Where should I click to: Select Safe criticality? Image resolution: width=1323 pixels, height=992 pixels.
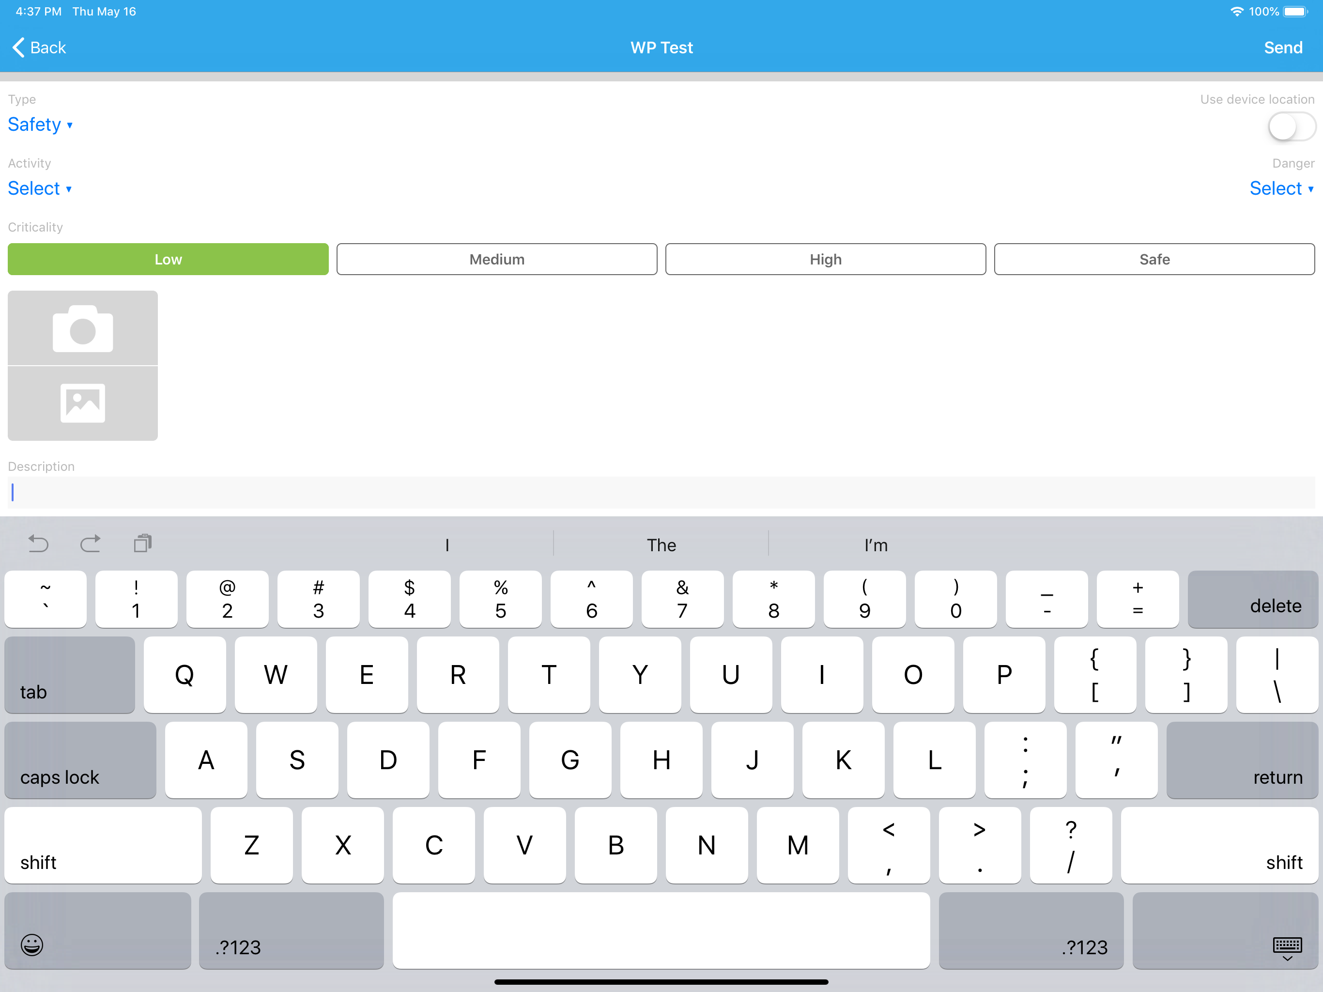[1154, 259]
